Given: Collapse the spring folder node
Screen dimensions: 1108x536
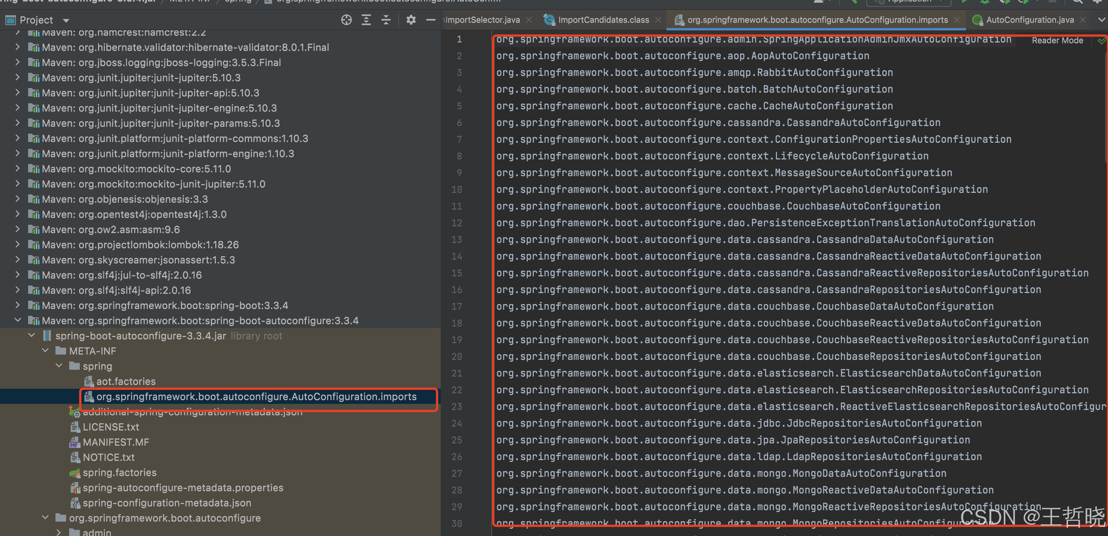Looking at the screenshot, I should coord(59,366).
